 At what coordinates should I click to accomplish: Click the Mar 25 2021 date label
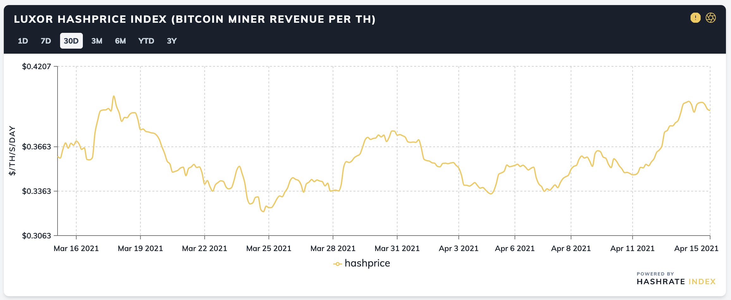tap(269, 249)
